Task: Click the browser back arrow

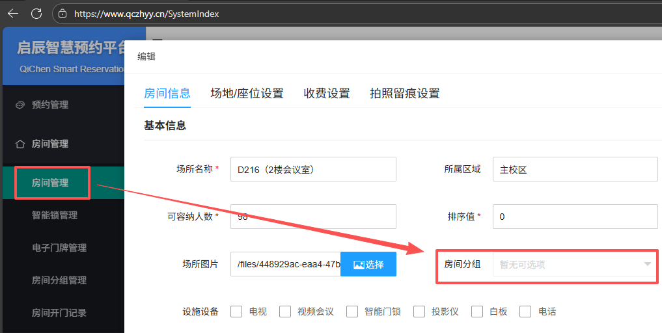Action: 13,13
